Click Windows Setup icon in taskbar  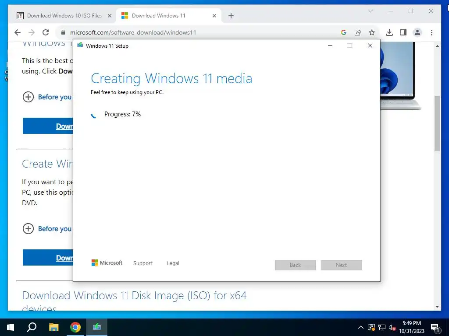click(97, 326)
